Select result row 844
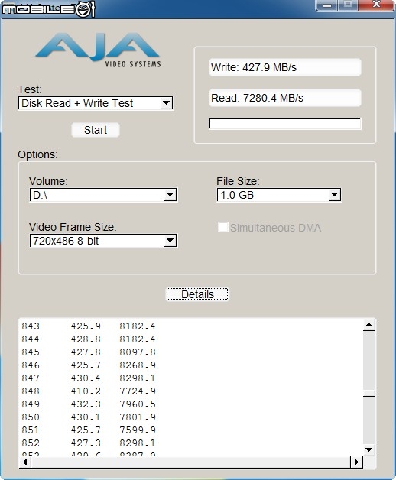Screen dimensions: 396x480 (89, 339)
